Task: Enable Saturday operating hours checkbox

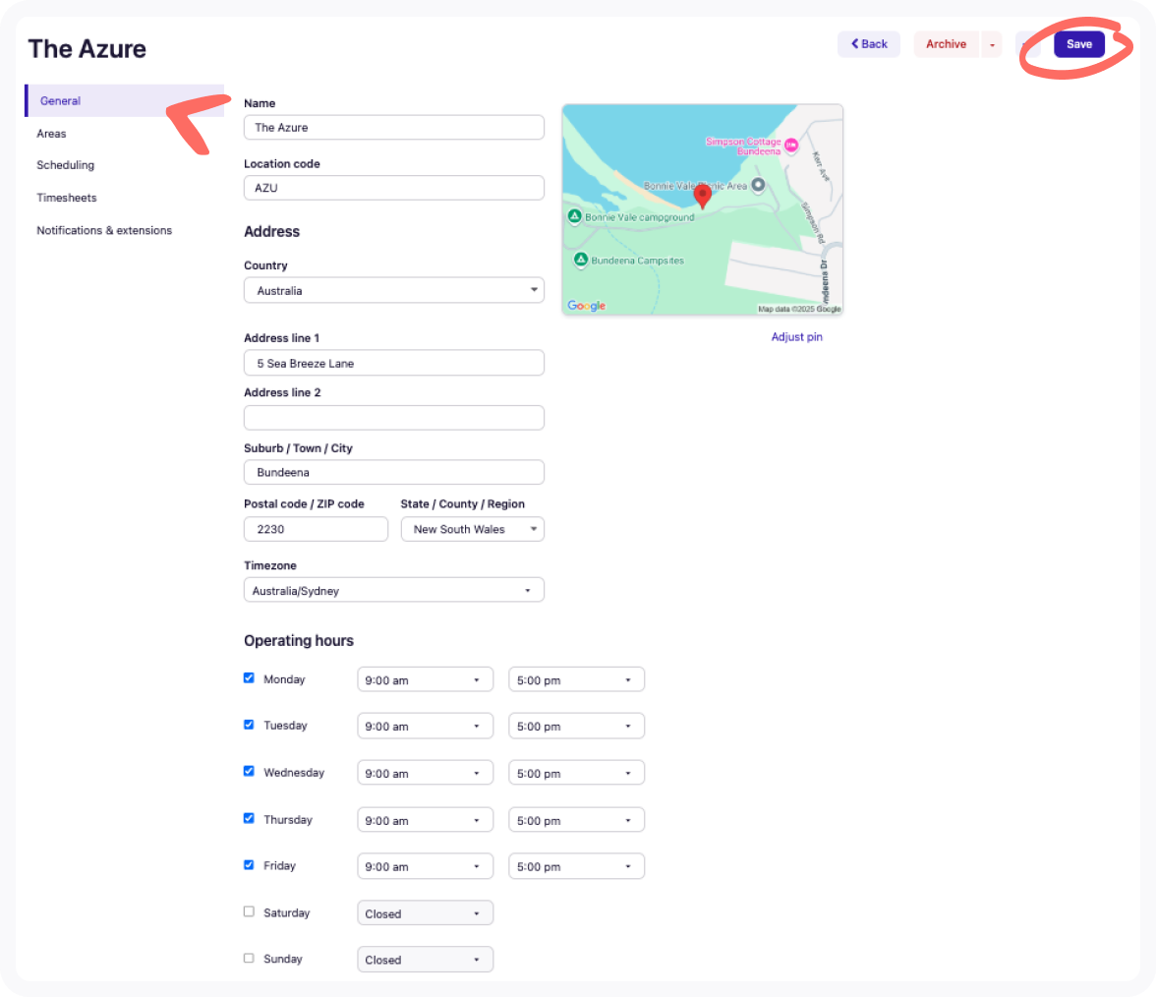Action: tap(249, 912)
